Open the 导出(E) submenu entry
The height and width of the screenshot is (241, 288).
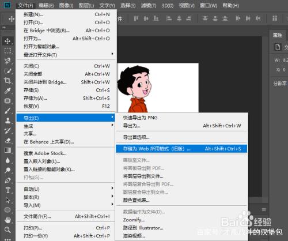66,118
